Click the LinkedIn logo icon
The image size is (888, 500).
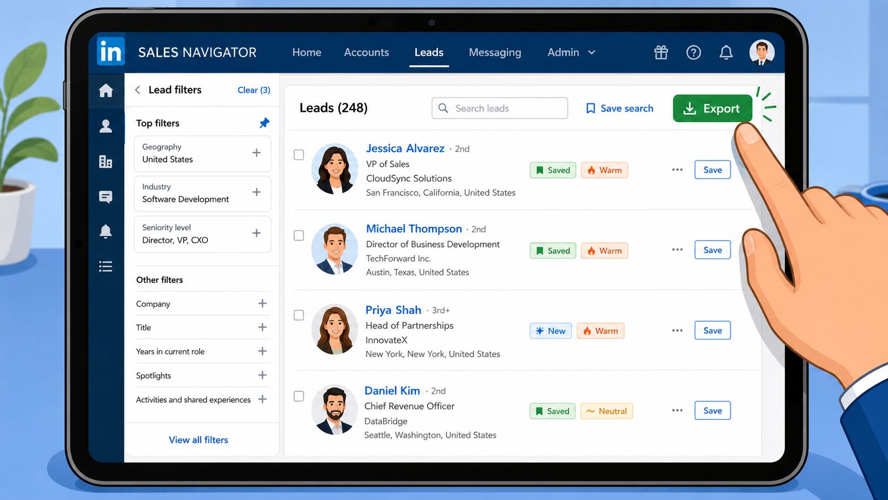110,52
